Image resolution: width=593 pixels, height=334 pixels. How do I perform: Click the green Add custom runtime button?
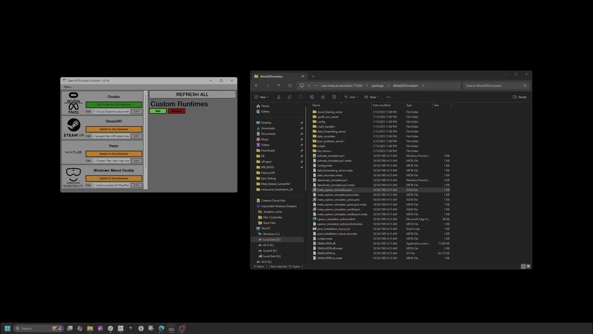(x=158, y=111)
